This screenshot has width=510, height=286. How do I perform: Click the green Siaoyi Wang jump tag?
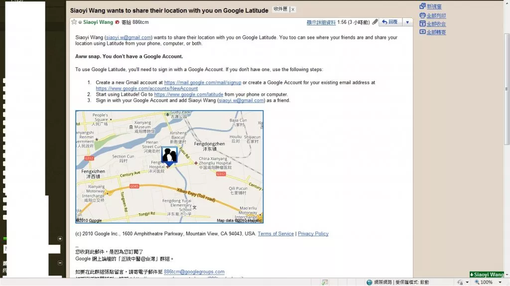tap(487, 275)
